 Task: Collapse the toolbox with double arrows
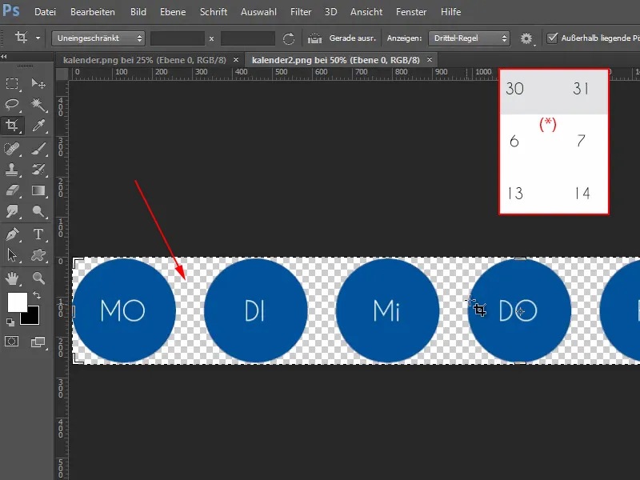tap(4, 56)
